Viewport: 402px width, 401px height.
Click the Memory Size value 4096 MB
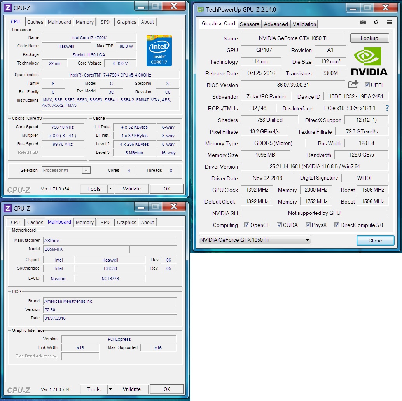(266, 155)
